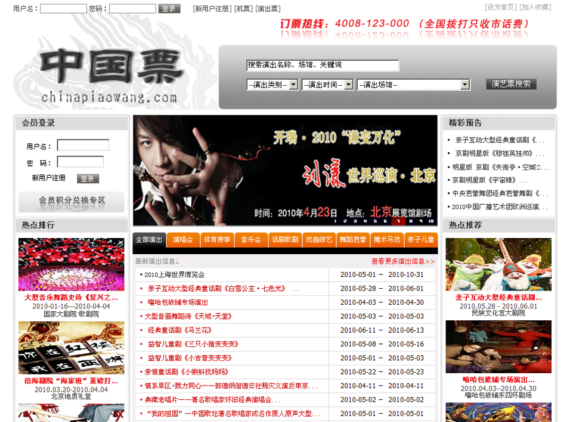The width and height of the screenshot is (570, 422).
Task: Jump to banner slide 10
Action: pyautogui.click(x=431, y=221)
